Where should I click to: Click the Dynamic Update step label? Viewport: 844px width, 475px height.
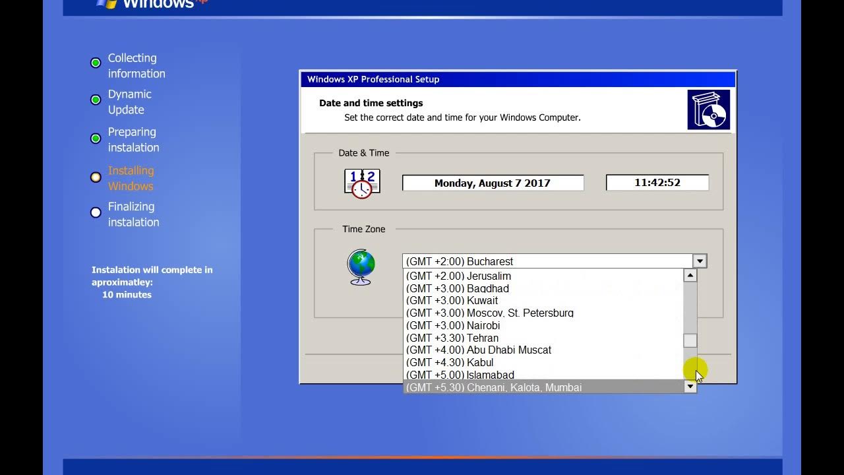point(129,102)
